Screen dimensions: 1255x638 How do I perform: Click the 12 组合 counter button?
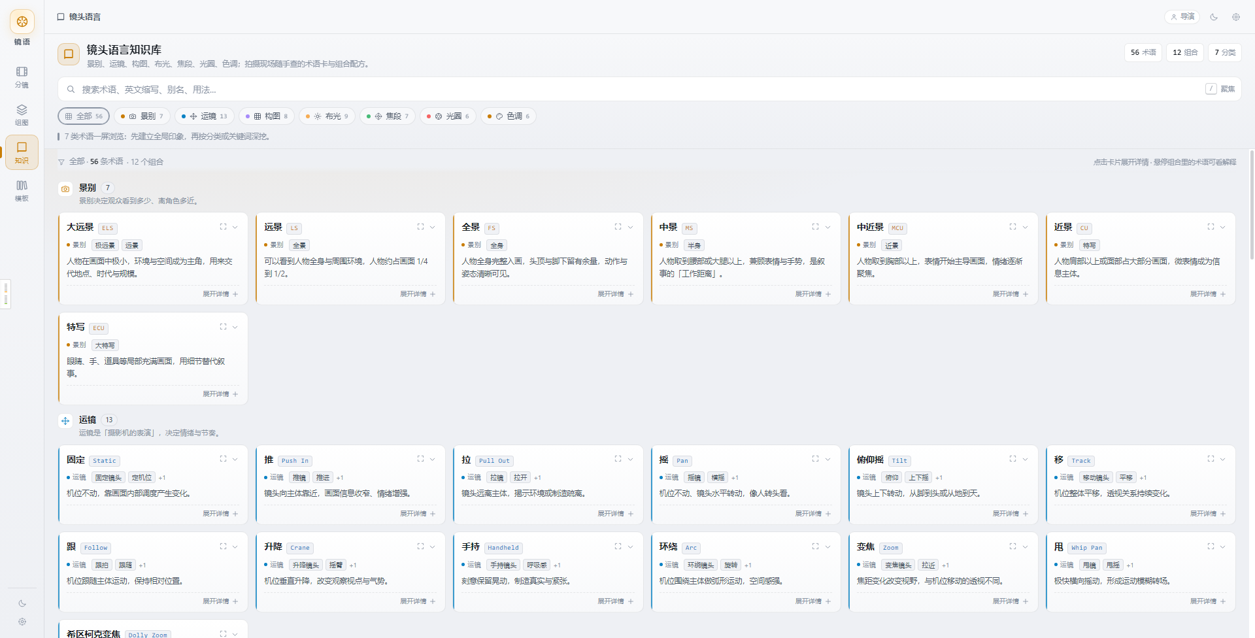(1185, 52)
